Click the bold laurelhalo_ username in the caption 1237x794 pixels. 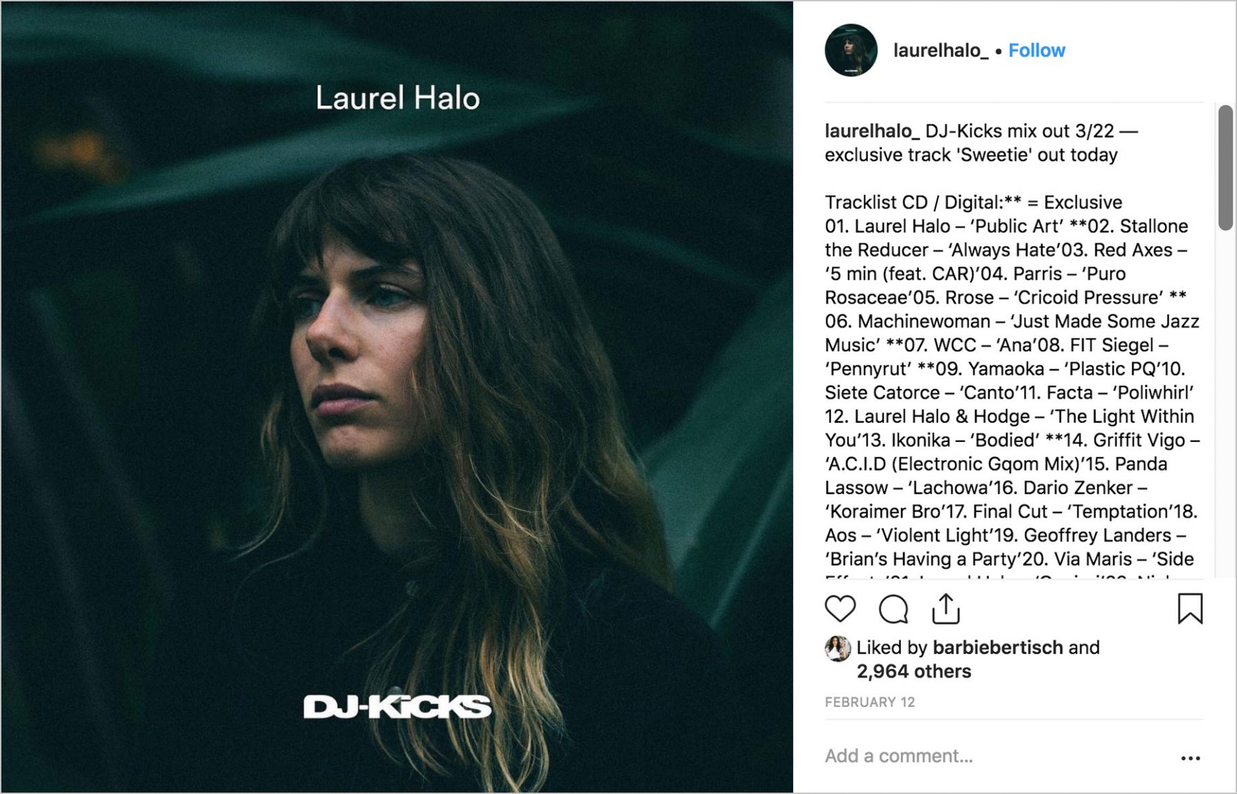coord(871,131)
